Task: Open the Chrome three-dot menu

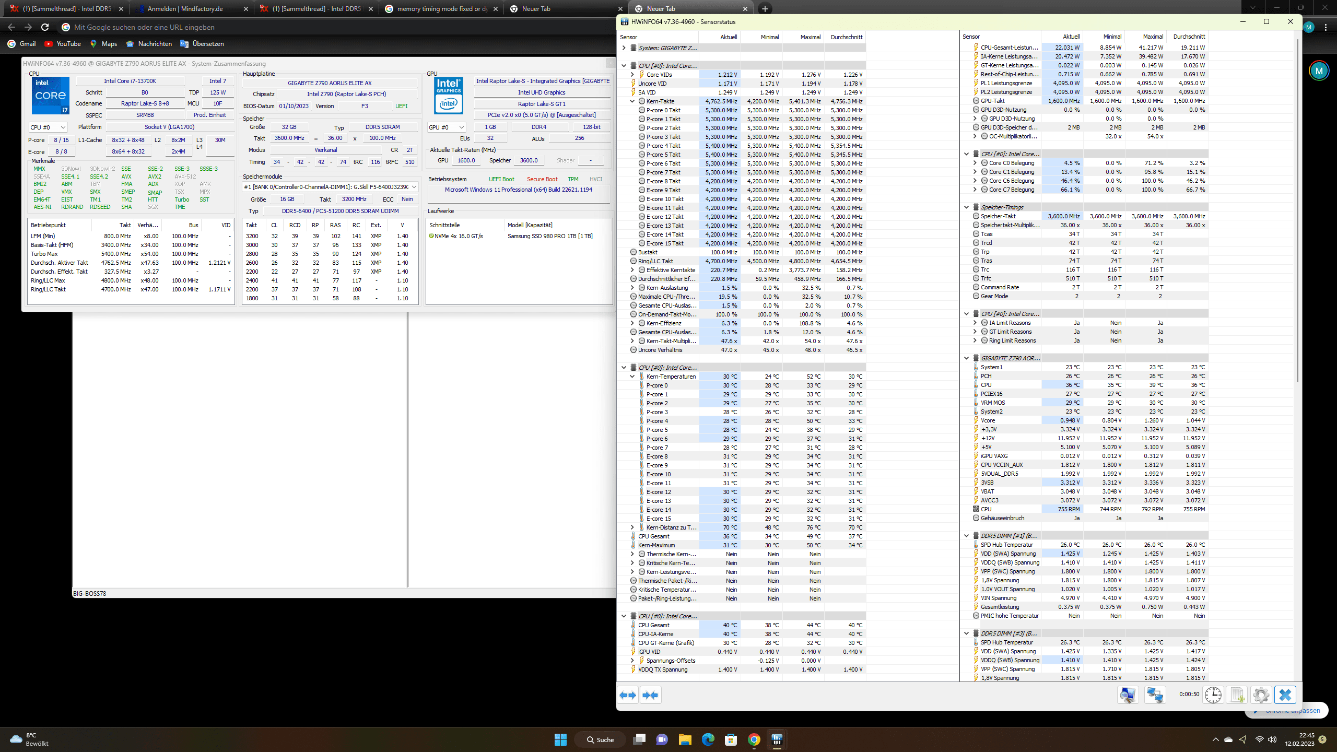Action: (x=1326, y=27)
